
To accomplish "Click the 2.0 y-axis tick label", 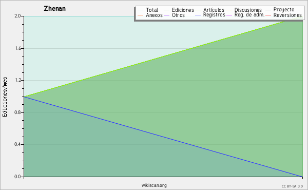I will pos(17,16).
